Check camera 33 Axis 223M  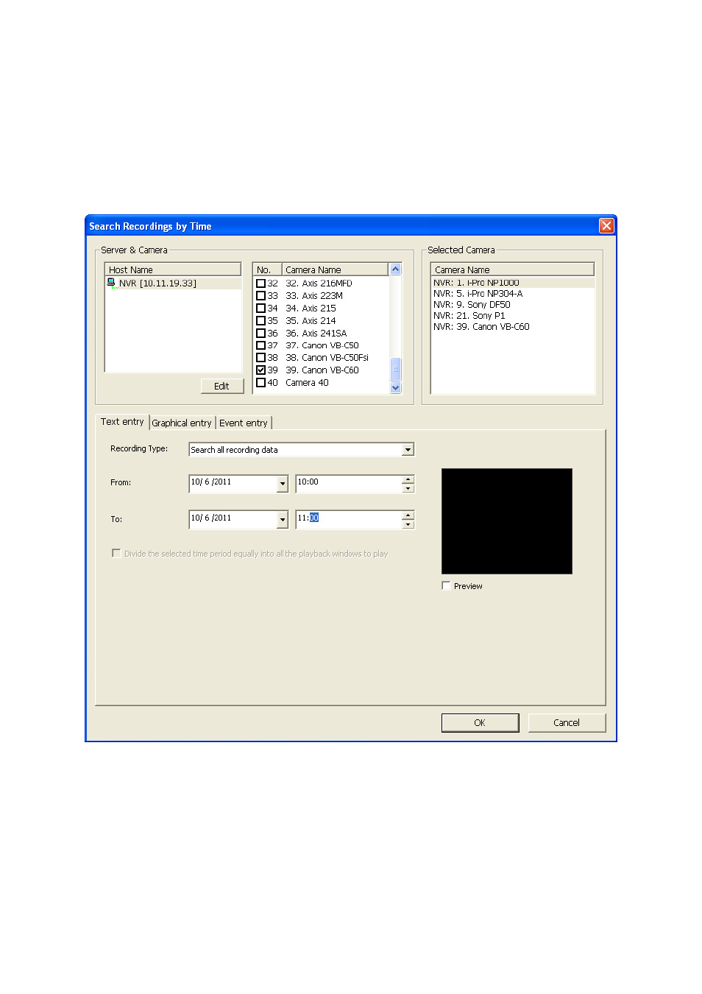coord(260,296)
